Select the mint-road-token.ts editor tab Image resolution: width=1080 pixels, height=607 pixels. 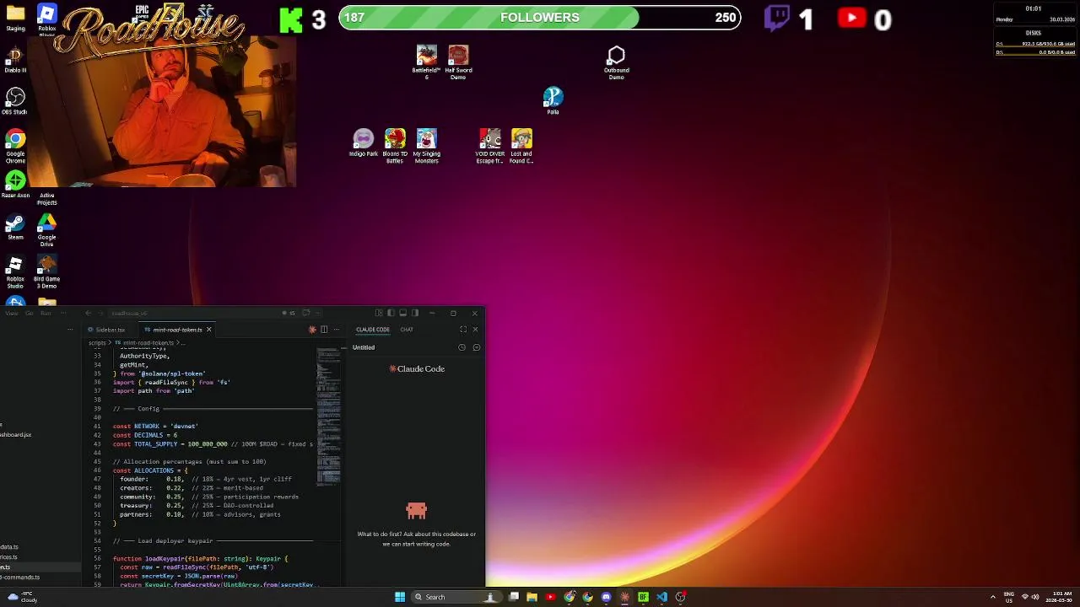(x=177, y=330)
